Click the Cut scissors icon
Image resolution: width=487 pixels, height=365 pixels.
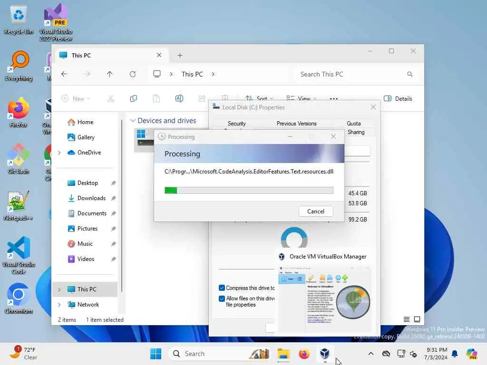coord(111,99)
